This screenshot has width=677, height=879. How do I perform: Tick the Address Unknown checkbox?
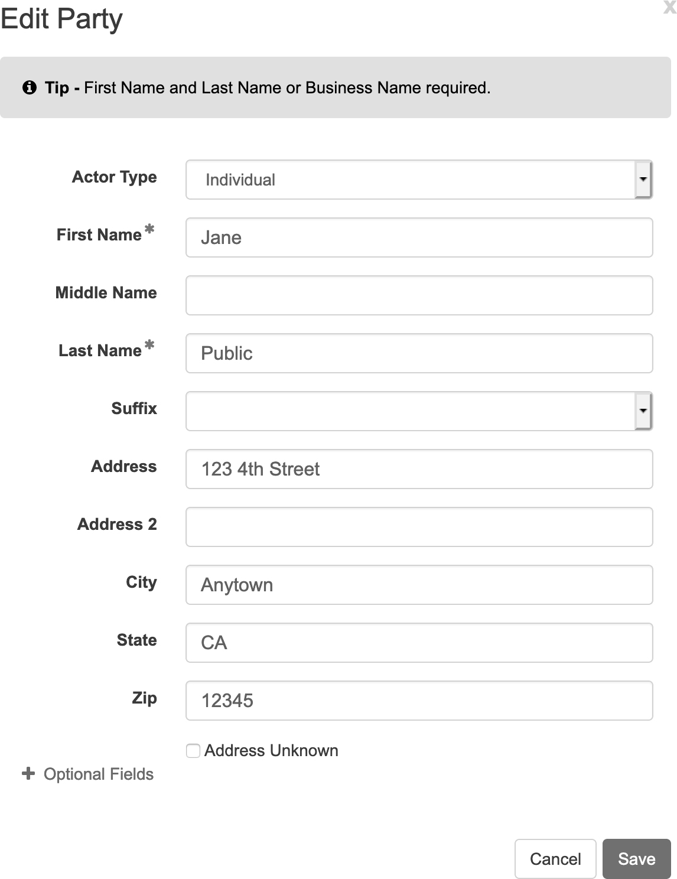tap(193, 751)
